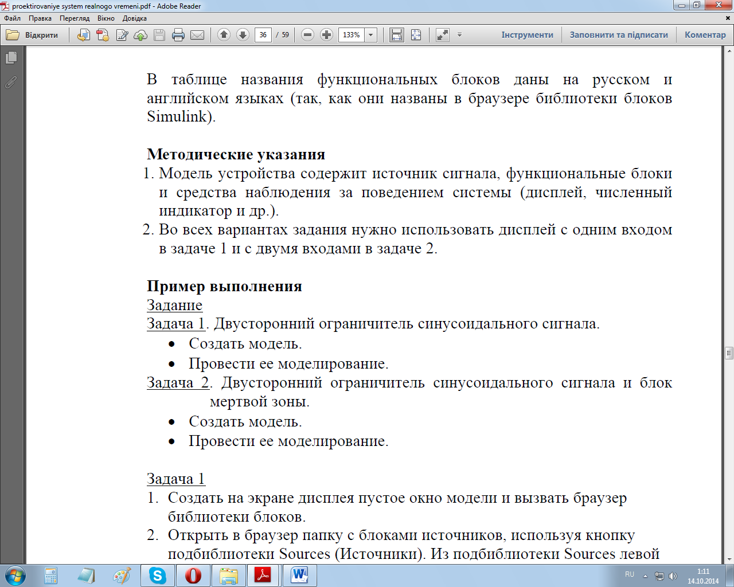Open the Файл menu

[12, 18]
